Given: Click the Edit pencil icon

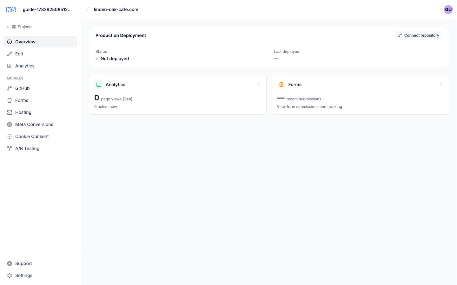Looking at the screenshot, I should (10, 54).
